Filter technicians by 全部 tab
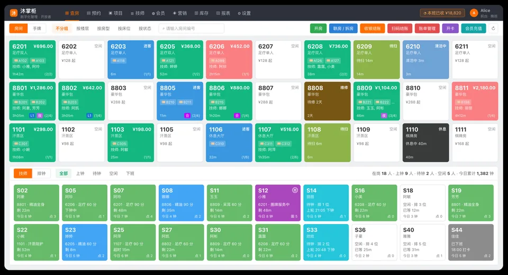This screenshot has width=508, height=275. pos(63,173)
